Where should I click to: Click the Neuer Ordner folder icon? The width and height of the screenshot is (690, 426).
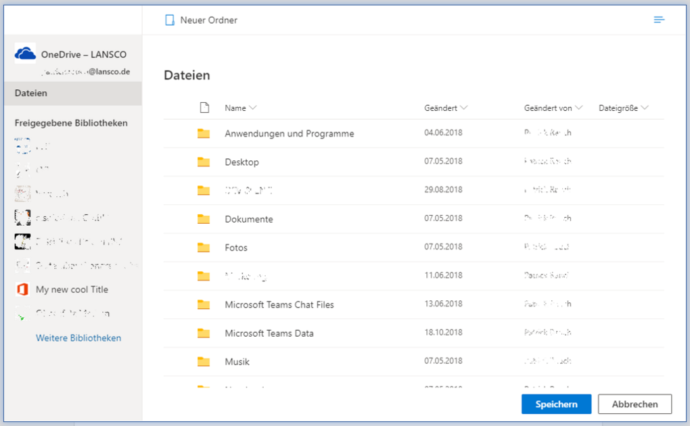(169, 20)
